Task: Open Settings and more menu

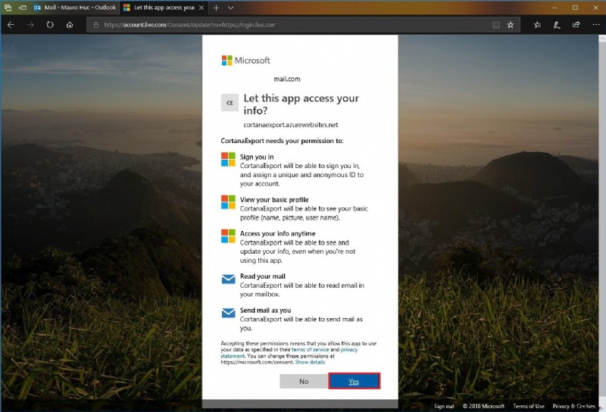Action: (x=596, y=25)
